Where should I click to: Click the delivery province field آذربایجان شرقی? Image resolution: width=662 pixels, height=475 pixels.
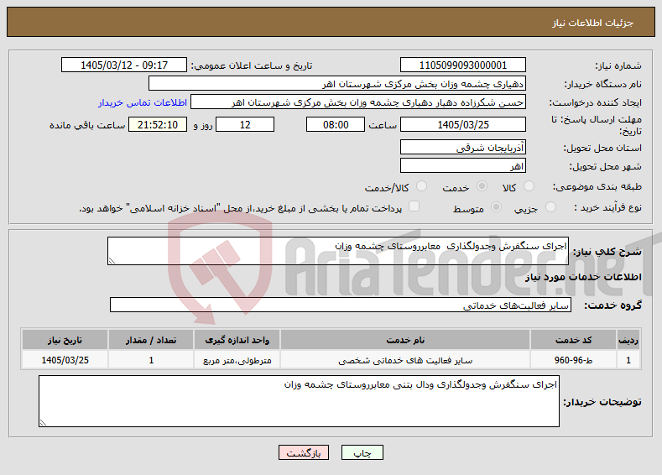[462, 148]
